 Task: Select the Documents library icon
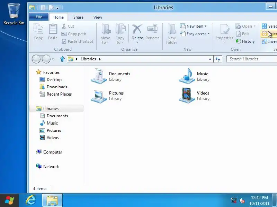99,76
